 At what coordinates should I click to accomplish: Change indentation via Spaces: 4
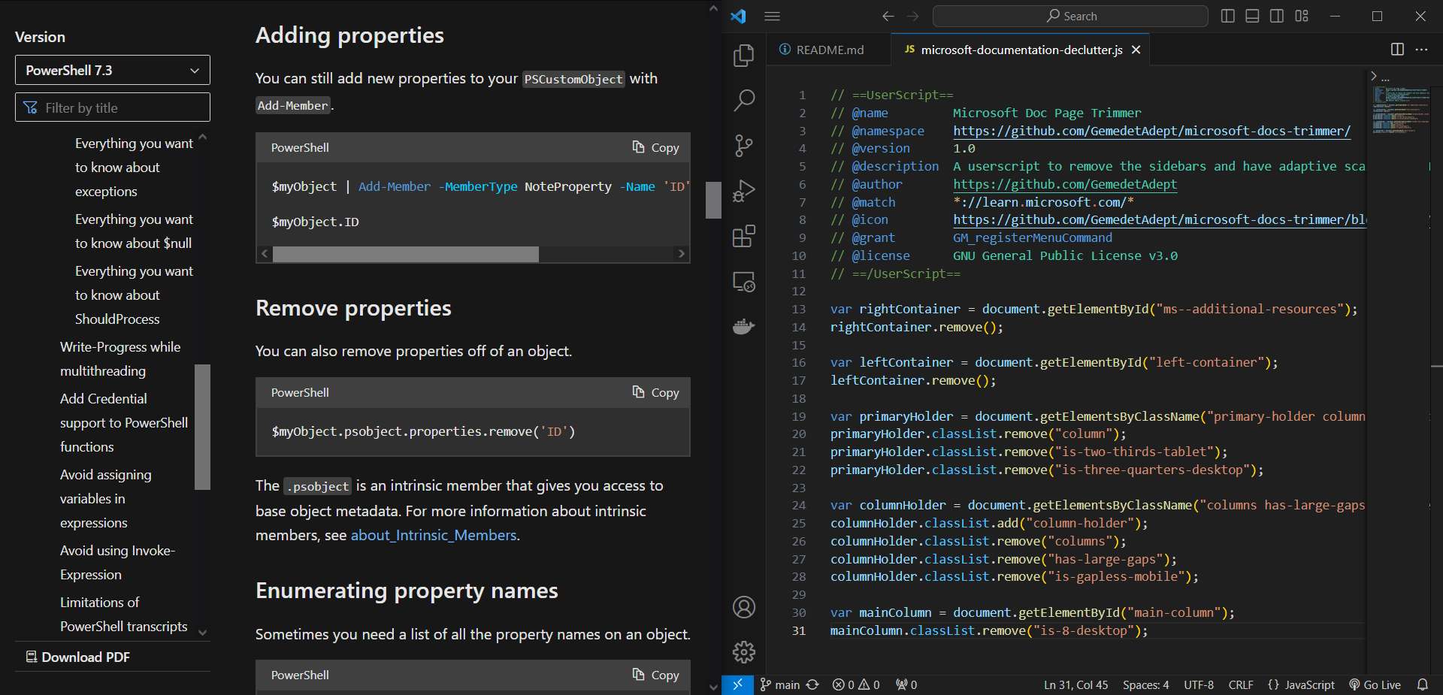pos(1145,684)
